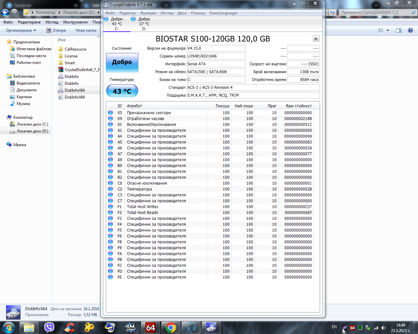Open the Организиране dropdown
This screenshot has width=418, height=334.
tap(21, 30)
